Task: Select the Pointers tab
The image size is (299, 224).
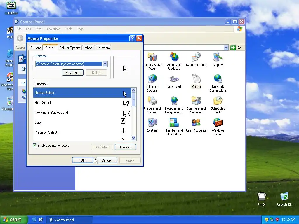Action: tap(50, 47)
